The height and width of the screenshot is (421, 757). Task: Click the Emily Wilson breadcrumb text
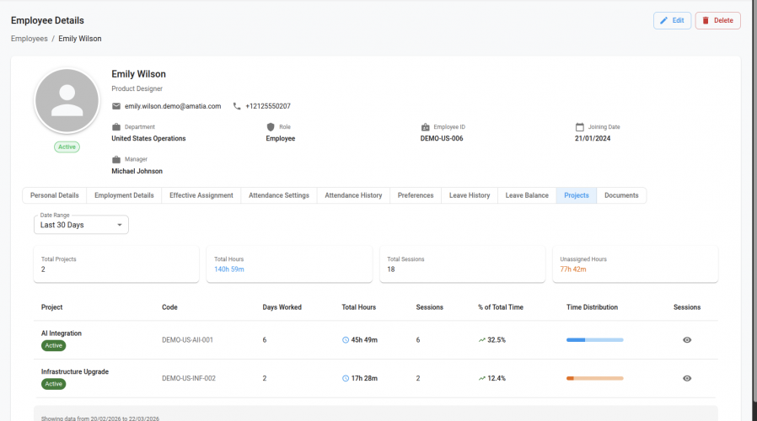pyautogui.click(x=80, y=39)
